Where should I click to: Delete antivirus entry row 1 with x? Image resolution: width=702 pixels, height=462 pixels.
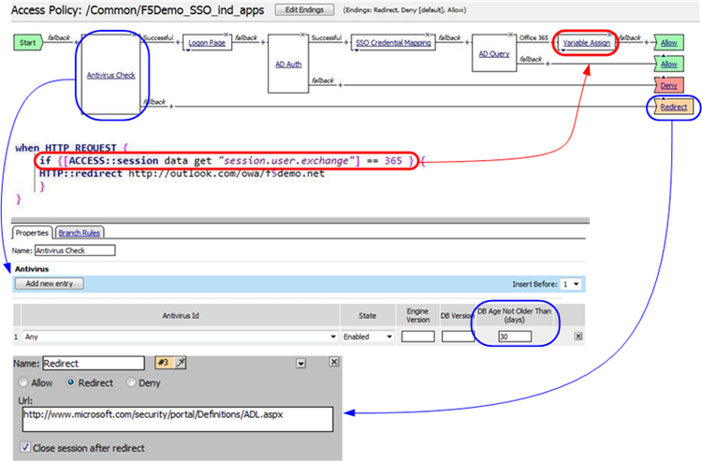[578, 337]
